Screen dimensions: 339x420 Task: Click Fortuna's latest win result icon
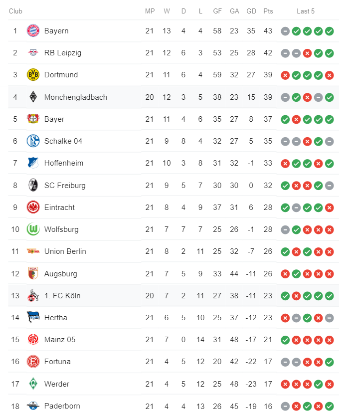(x=330, y=362)
